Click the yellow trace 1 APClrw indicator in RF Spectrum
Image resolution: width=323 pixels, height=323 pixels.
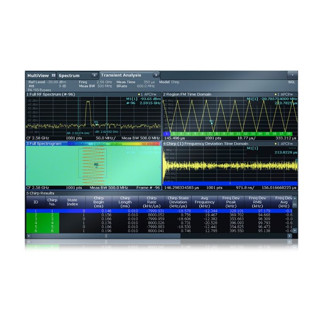pyautogui.click(x=147, y=94)
